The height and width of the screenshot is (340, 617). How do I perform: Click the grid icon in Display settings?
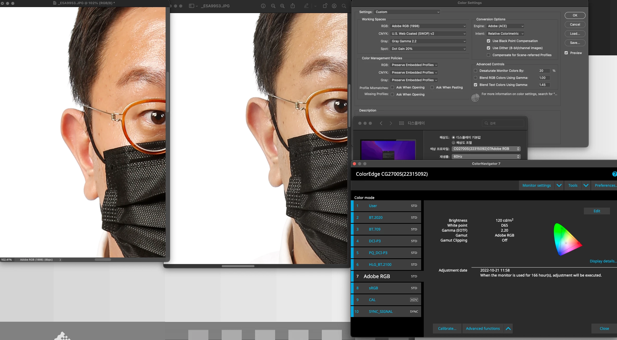(x=401, y=123)
